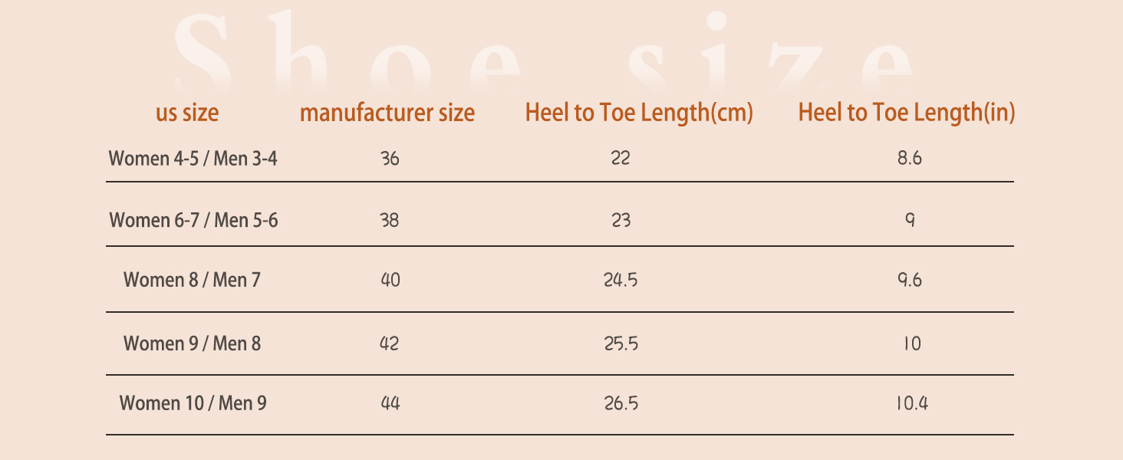Click manufacturer size 44
The image size is (1123, 460).
coord(390,402)
